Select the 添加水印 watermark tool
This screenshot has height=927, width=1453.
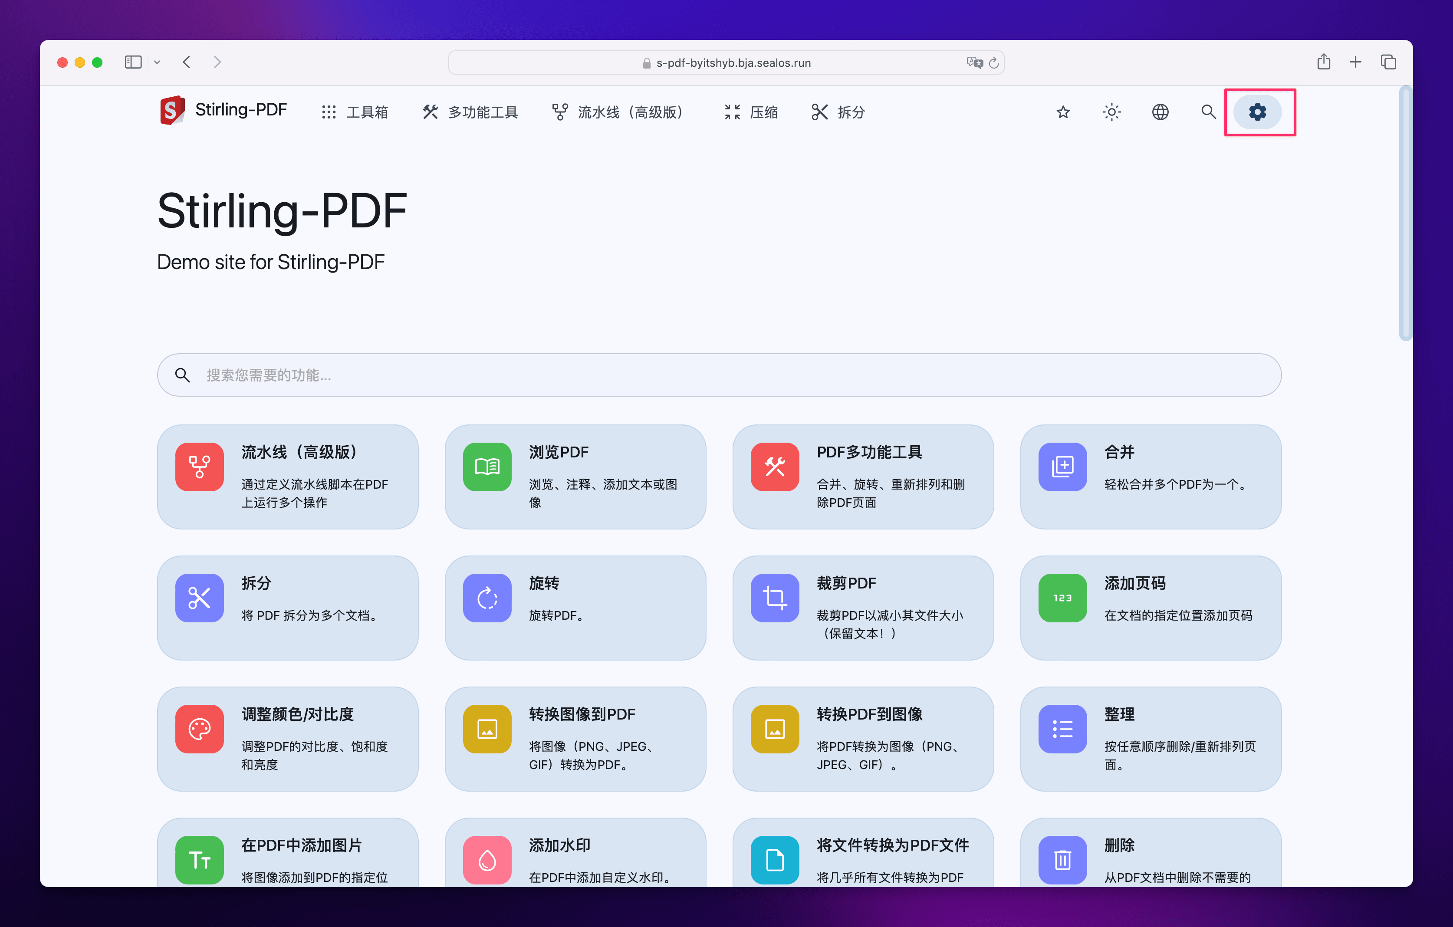pyautogui.click(x=487, y=859)
